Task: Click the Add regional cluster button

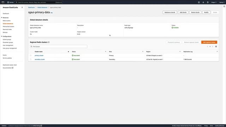Action: pos(209,42)
